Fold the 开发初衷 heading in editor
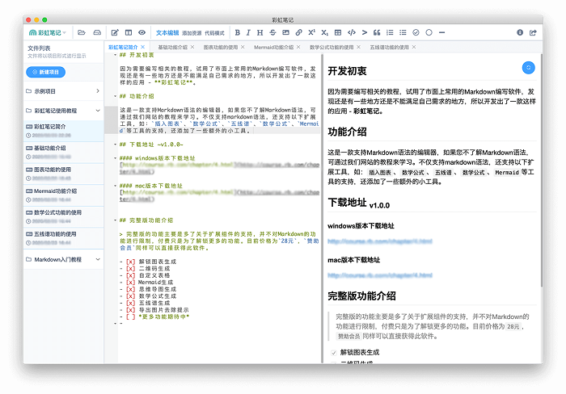 [x=115, y=55]
